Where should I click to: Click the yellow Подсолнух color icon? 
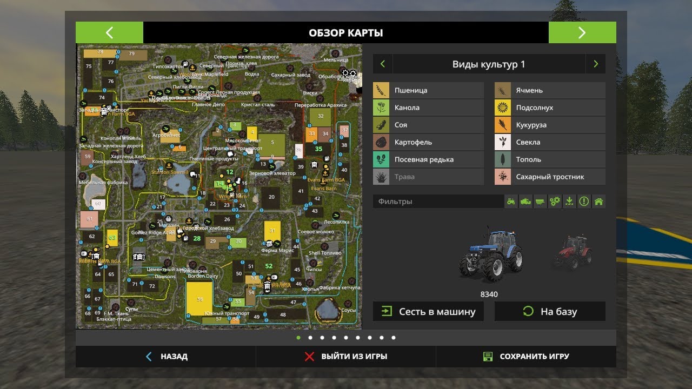(x=503, y=108)
